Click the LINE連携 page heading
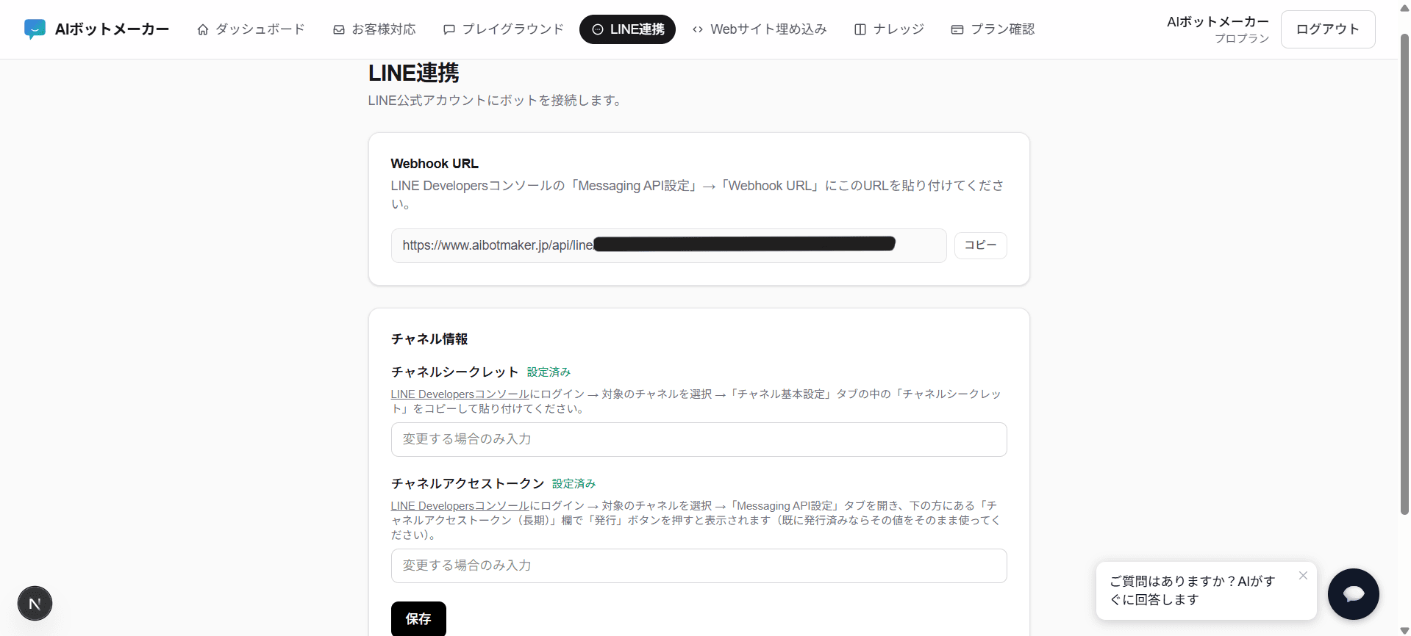 pyautogui.click(x=413, y=73)
